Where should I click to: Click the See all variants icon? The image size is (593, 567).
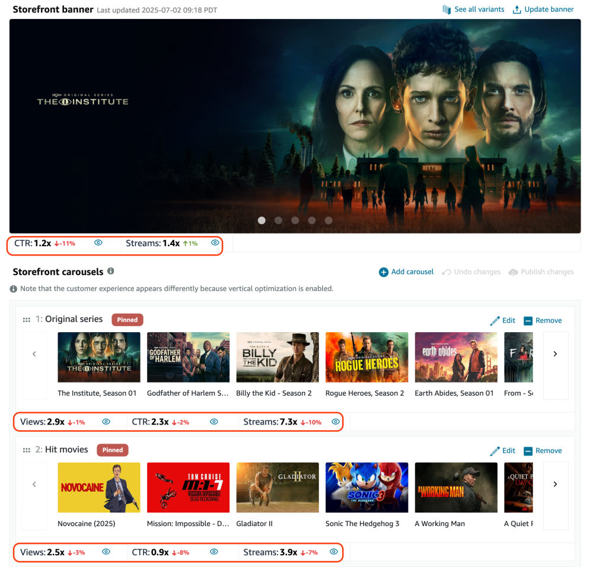pyautogui.click(x=447, y=9)
